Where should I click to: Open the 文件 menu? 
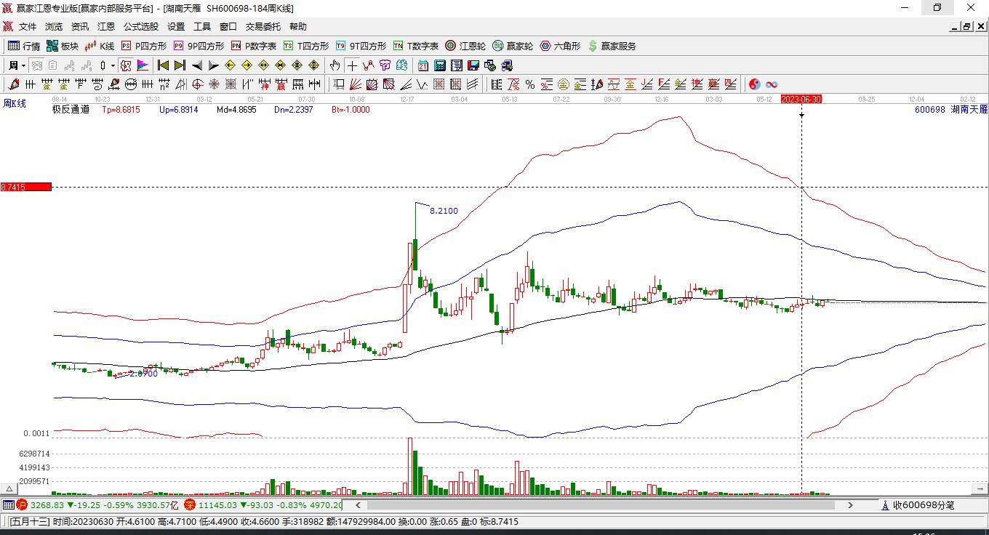(x=28, y=27)
